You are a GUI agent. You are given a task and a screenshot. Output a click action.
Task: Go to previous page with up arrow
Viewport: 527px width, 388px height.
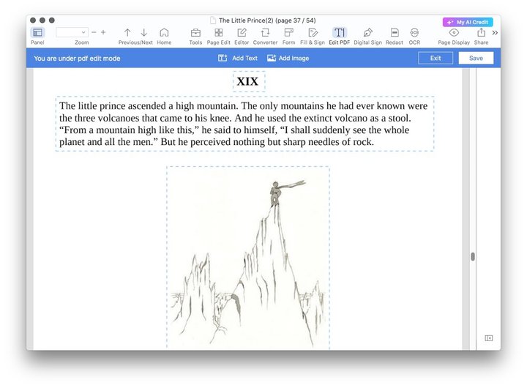click(127, 33)
